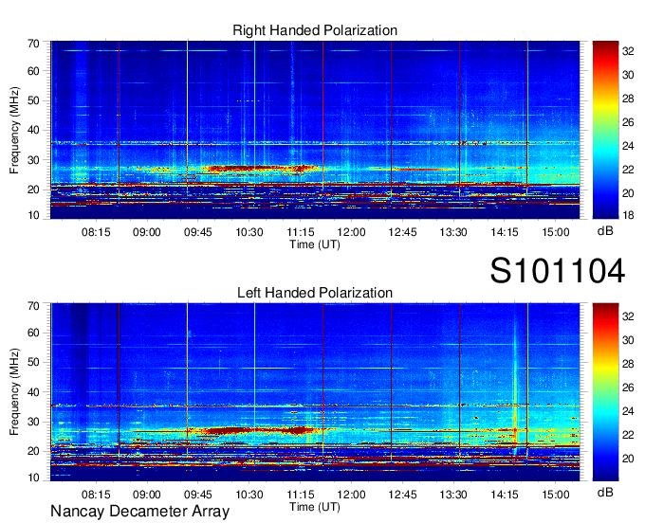Click the 13:30 tick label on the bottom plot
This screenshot has width=645, height=523.
tap(453, 495)
